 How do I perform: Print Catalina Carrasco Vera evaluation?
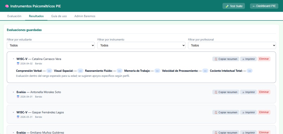[x=248, y=59]
